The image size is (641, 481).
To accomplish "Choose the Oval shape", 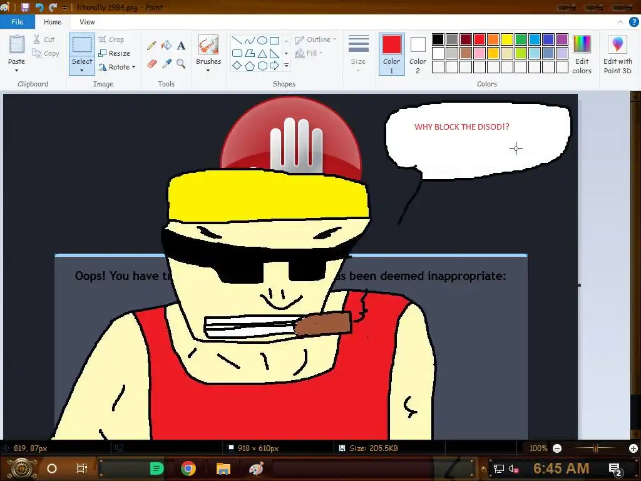I will click(262, 41).
